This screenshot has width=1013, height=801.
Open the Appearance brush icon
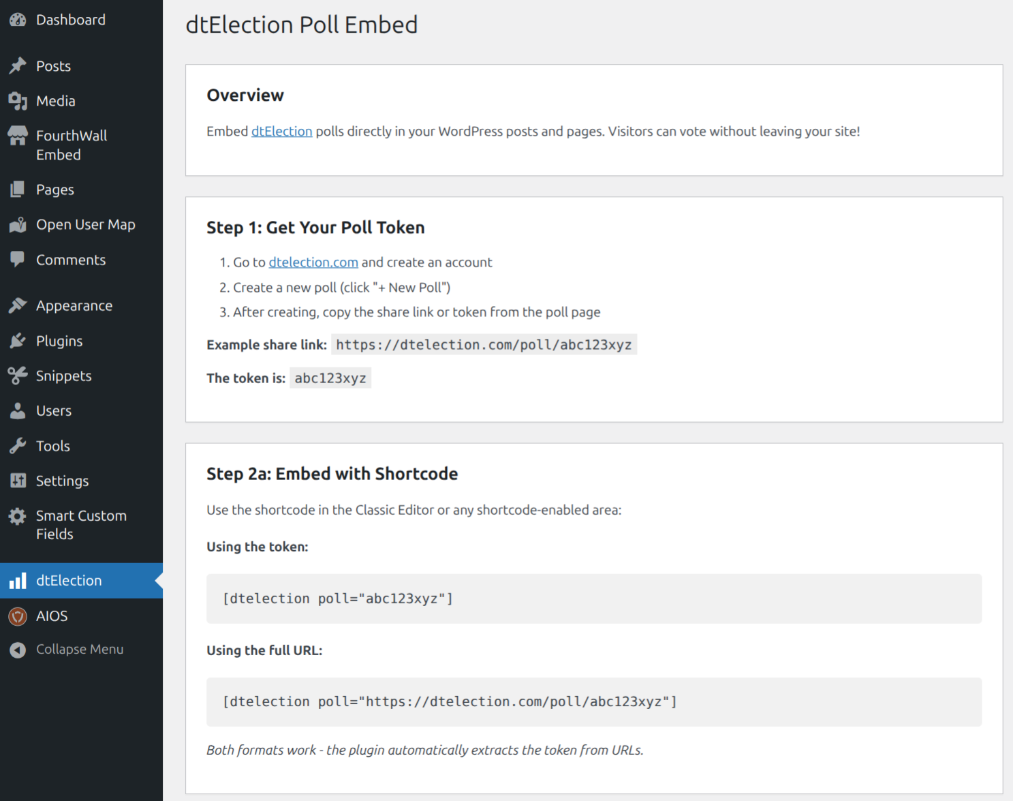[18, 305]
